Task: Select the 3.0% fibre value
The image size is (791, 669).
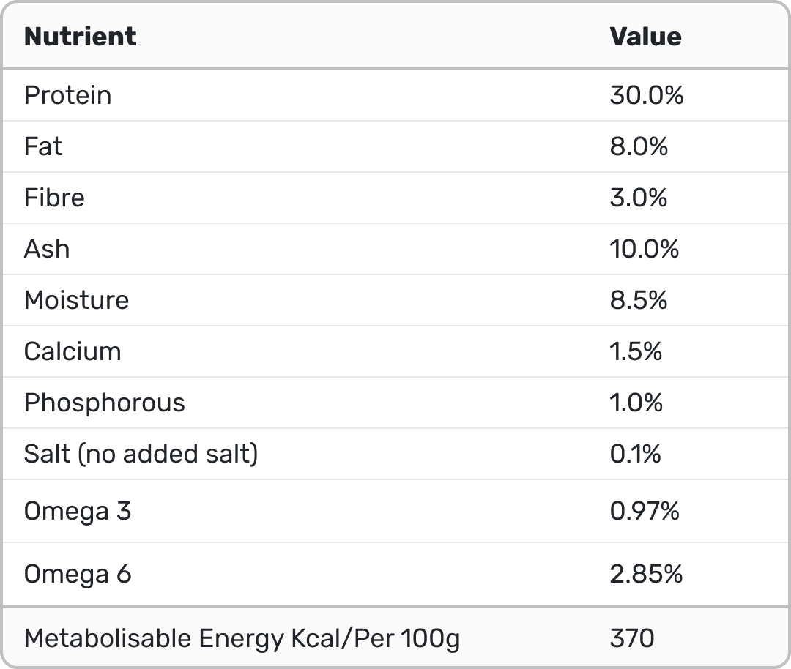Action: point(638,198)
